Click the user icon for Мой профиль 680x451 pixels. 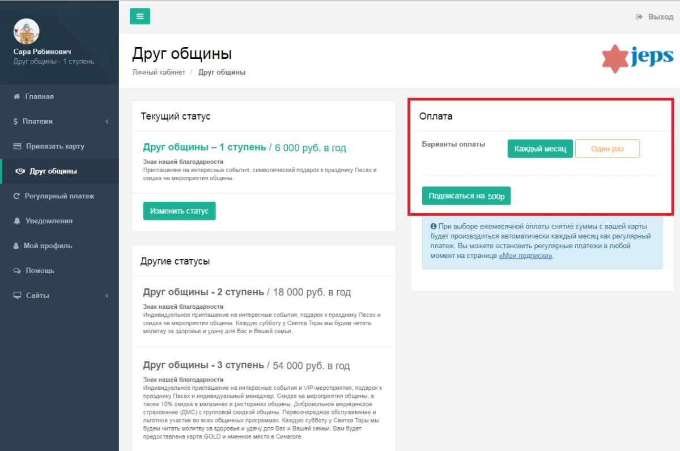(16, 246)
